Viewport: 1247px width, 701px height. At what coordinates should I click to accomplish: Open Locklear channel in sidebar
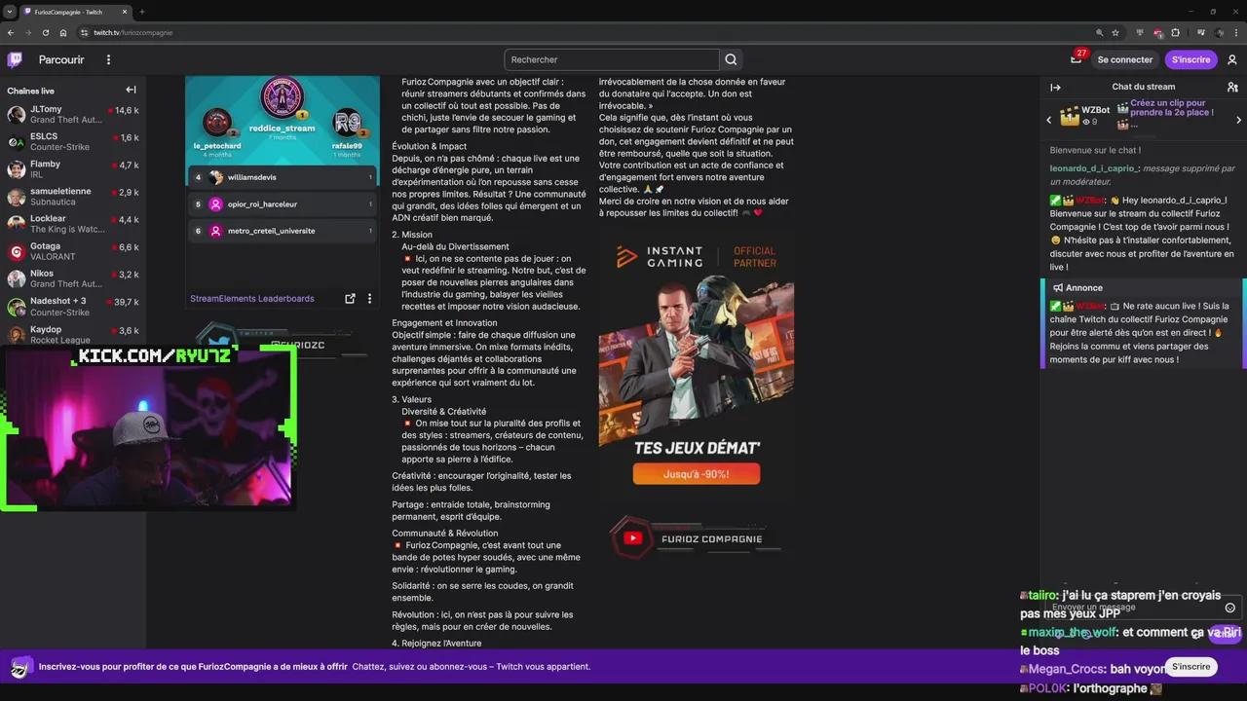[73, 224]
